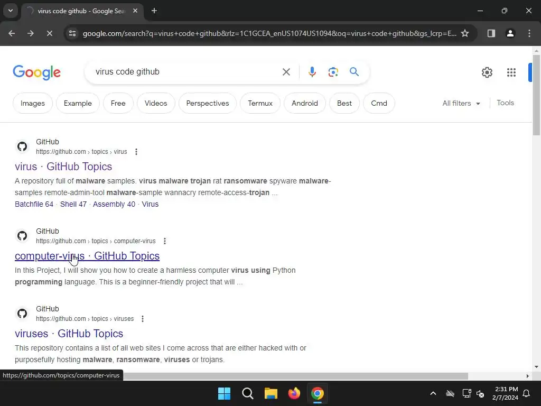Open Windows Start menu
Image resolution: width=541 pixels, height=406 pixels.
[224, 393]
